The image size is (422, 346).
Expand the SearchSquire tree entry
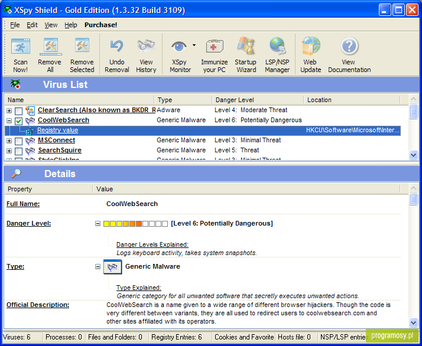point(9,151)
